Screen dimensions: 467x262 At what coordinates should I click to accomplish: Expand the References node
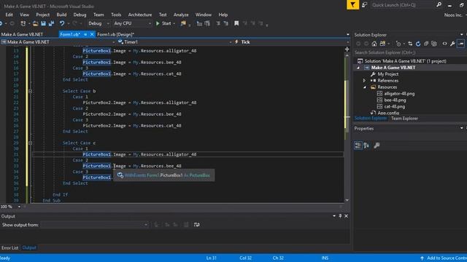point(364,81)
